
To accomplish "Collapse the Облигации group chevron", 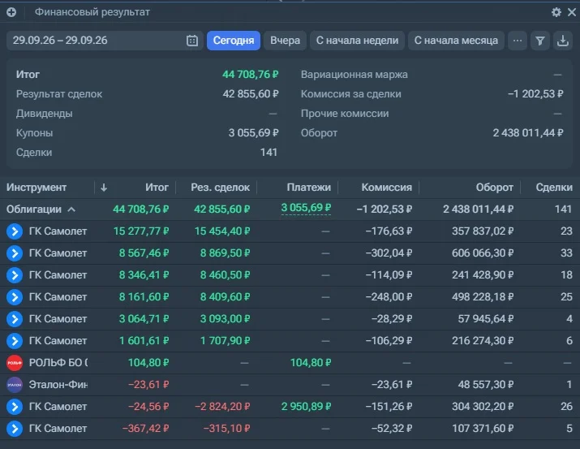I will [71, 209].
